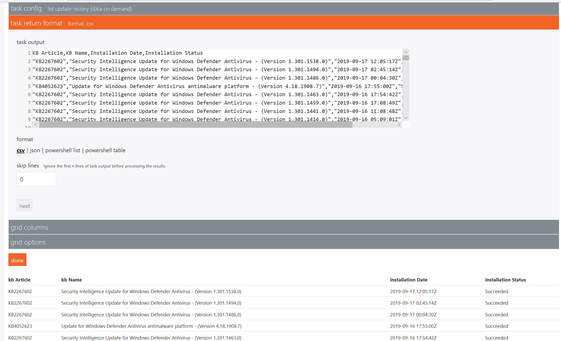The height and width of the screenshot is (341, 561).
Task: Click the vertical scrollbar thumb in output
Action: [406, 58]
